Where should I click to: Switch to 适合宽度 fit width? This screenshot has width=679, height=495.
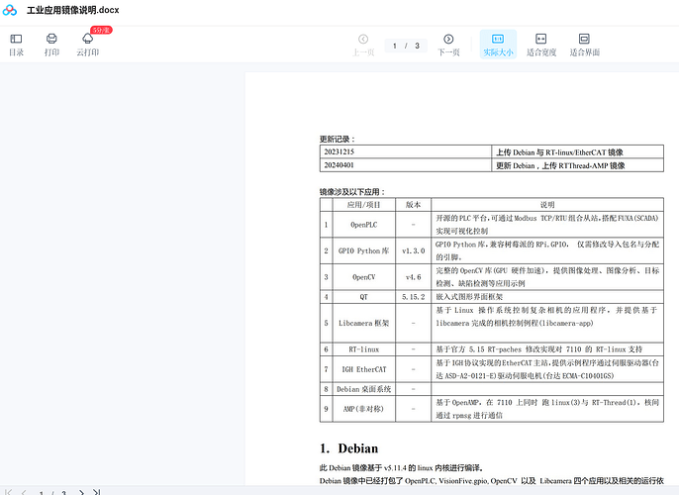coord(541,45)
